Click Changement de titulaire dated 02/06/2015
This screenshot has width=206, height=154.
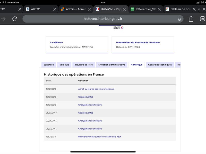tap(90, 121)
